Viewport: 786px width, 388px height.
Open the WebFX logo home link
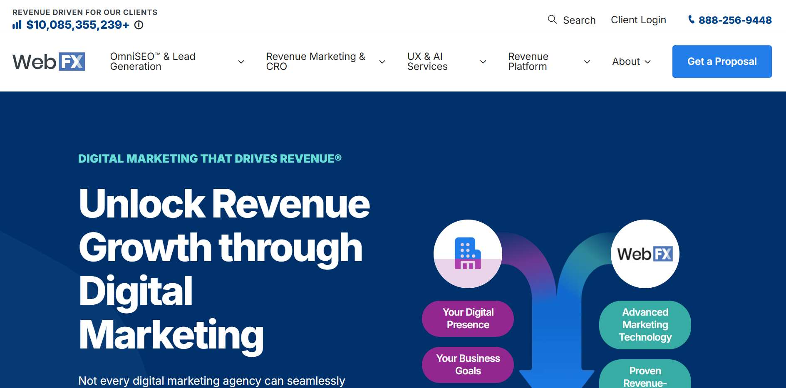[49, 62]
